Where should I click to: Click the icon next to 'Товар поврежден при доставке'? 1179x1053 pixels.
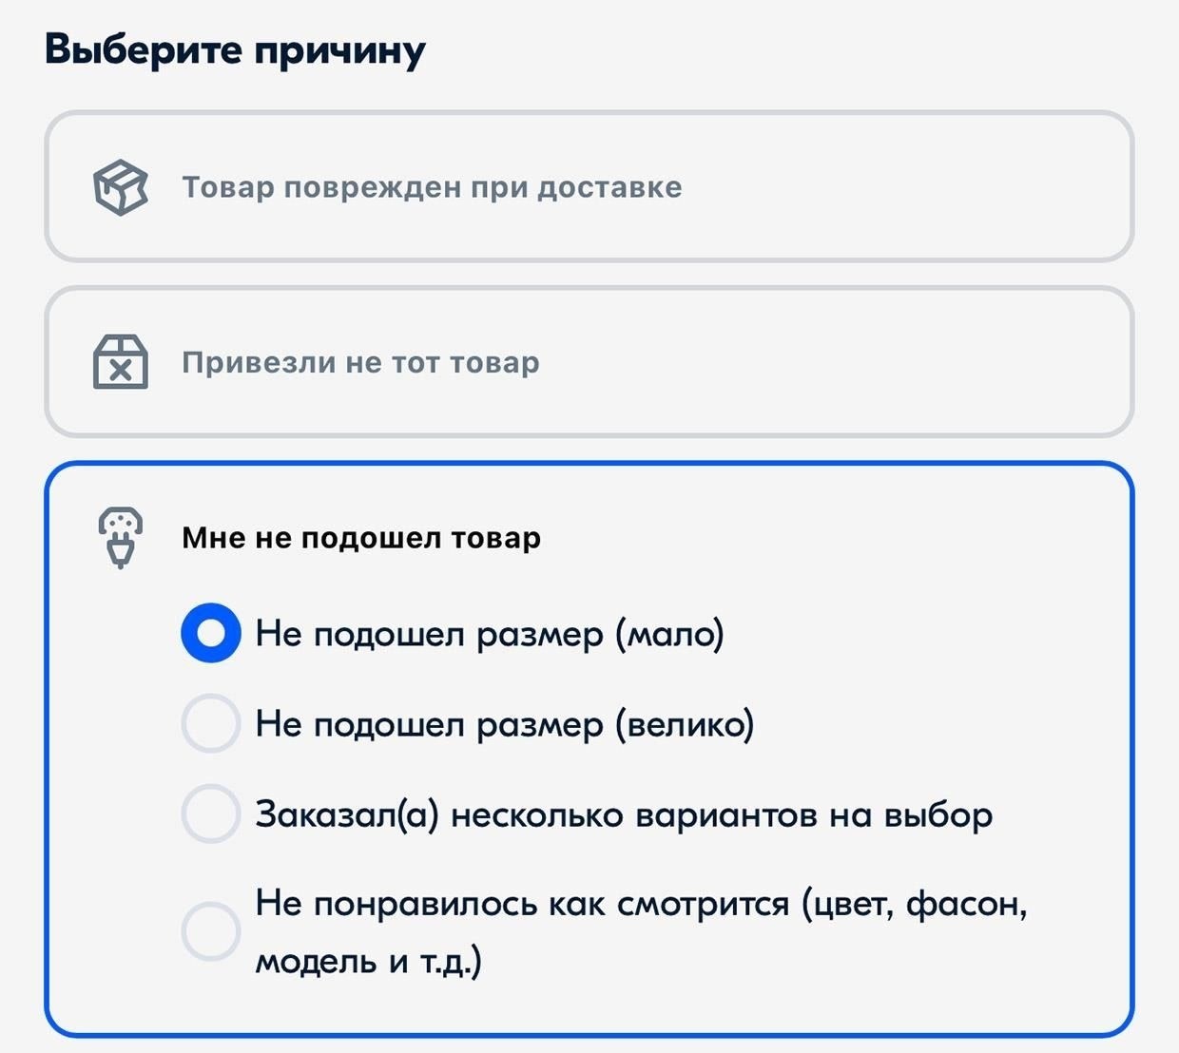click(x=121, y=189)
